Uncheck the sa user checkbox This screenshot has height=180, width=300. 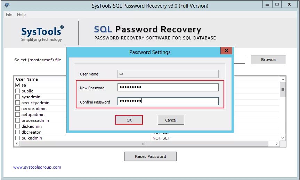pyautogui.click(x=18, y=85)
